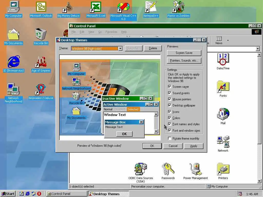Uncheck the Mouse pointers checkbox
This screenshot has width=263, height=197.
coord(170,99)
